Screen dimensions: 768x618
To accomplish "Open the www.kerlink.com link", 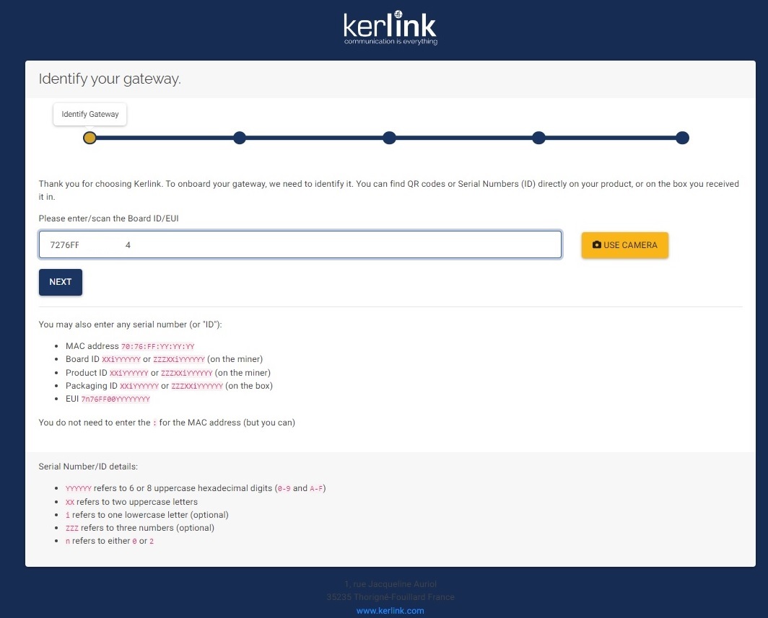I will tap(390, 611).
